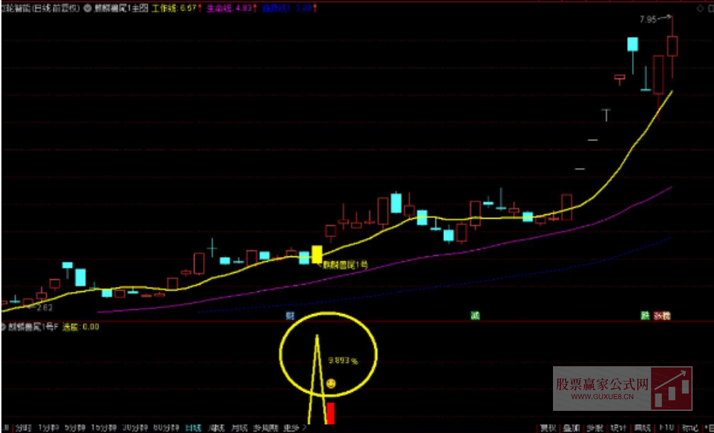Toggle the 复权 adjustment option
Screen dimensions: 714x433
(x=547, y=428)
